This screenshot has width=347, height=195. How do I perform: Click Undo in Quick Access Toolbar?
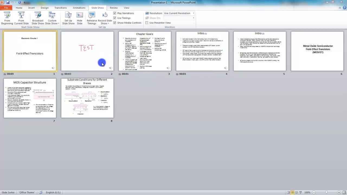pyautogui.click(x=13, y=2)
